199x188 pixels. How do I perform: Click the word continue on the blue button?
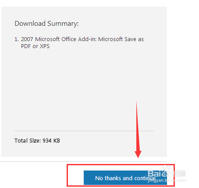pos(145,178)
